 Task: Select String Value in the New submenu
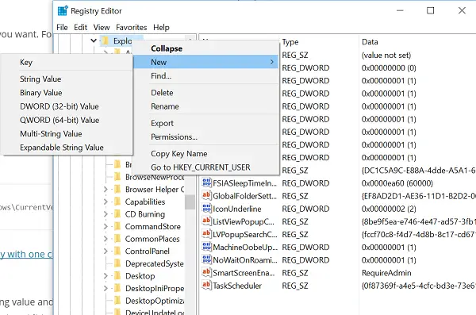[40, 79]
